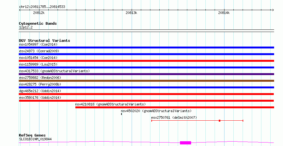This screenshot has width=283, height=146.
Task: Click the 12p12.2 cytogenetic band line
Action: [x=146, y=31]
